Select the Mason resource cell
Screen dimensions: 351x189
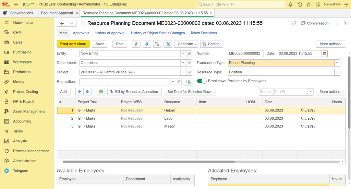point(179,126)
